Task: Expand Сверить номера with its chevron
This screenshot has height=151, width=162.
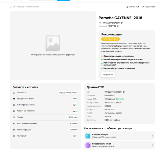Action: (153, 136)
